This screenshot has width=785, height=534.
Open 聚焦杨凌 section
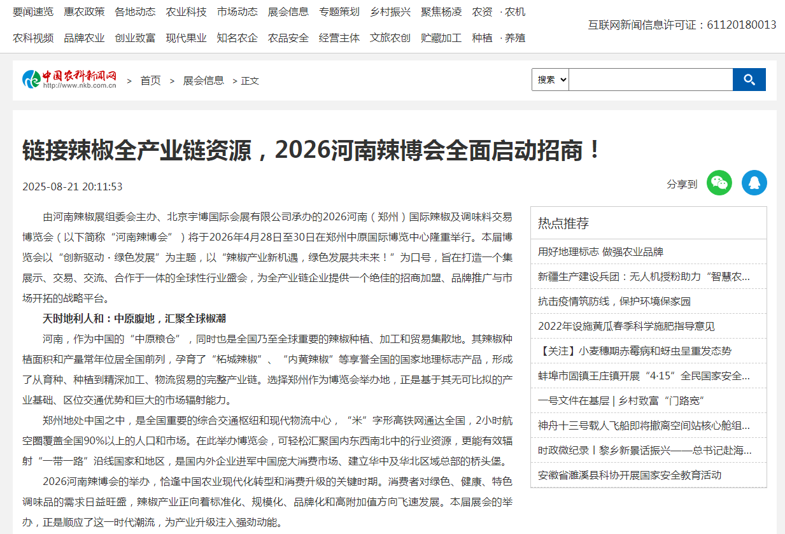441,11
